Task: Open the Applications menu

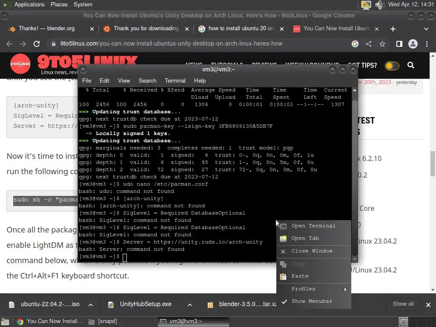Action: [x=29, y=4]
